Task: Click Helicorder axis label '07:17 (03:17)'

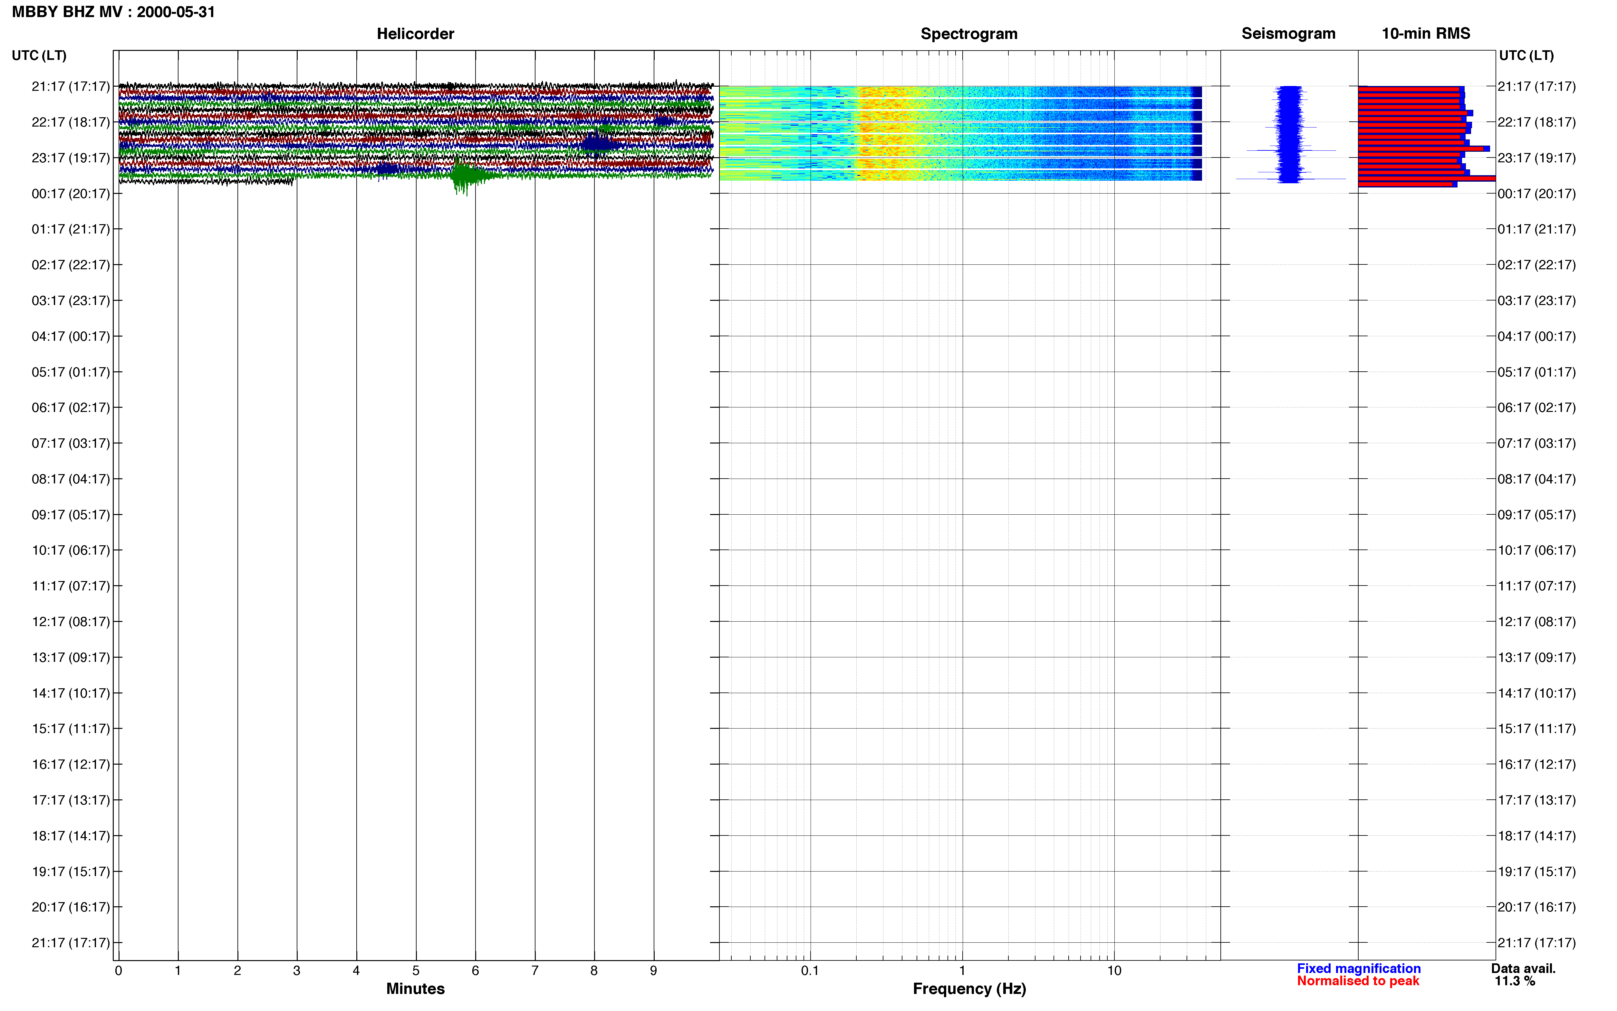Action: (x=70, y=443)
